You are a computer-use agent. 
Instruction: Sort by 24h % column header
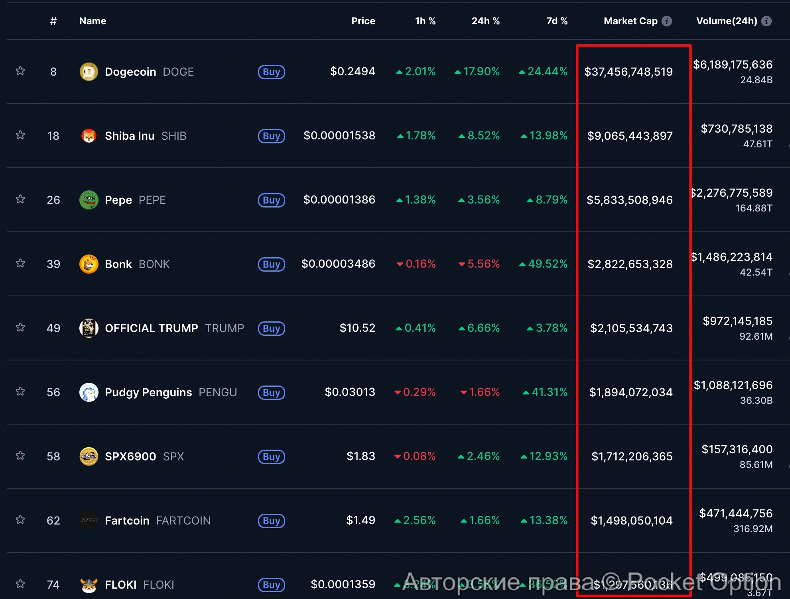[x=485, y=21]
